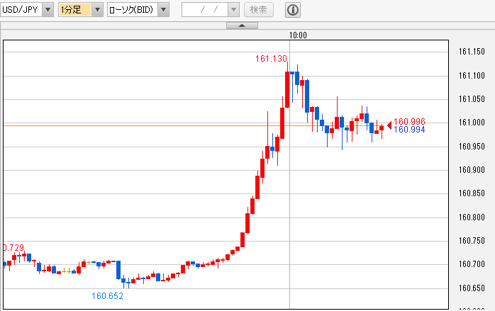Click the 161.150 price axis label

472,52
